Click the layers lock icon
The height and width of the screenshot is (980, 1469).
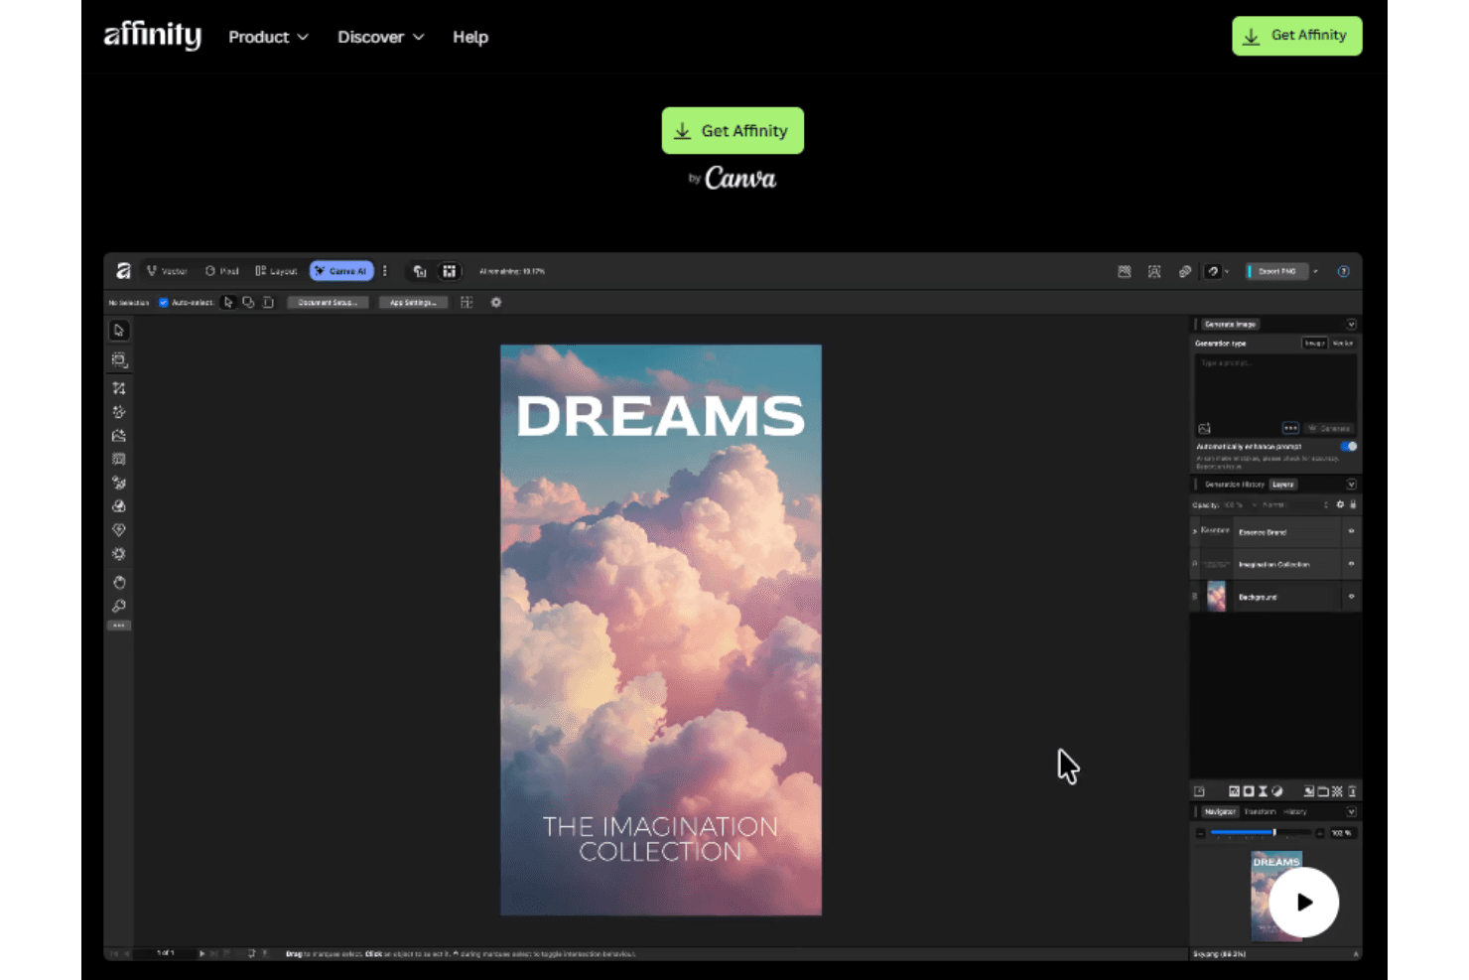click(1353, 504)
